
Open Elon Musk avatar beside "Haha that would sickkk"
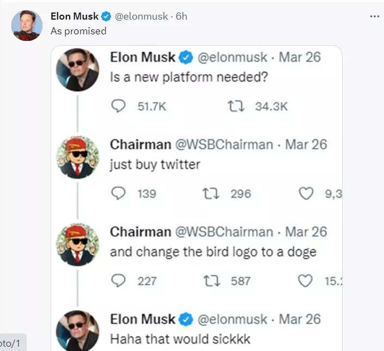click(x=78, y=330)
